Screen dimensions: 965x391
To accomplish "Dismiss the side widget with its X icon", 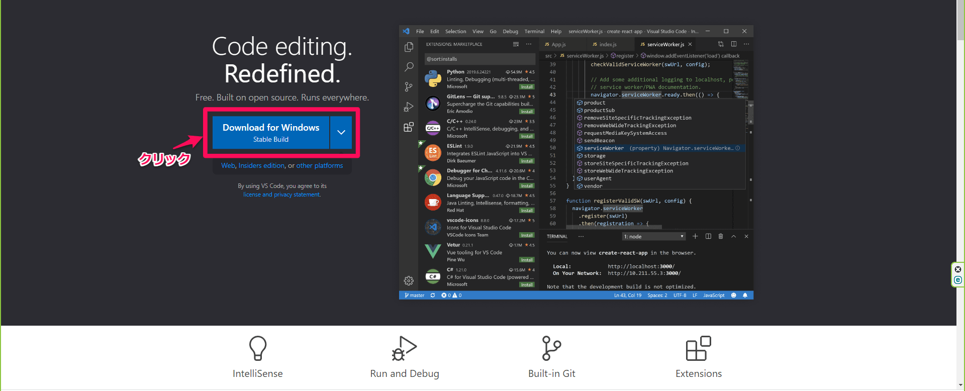I will [958, 269].
